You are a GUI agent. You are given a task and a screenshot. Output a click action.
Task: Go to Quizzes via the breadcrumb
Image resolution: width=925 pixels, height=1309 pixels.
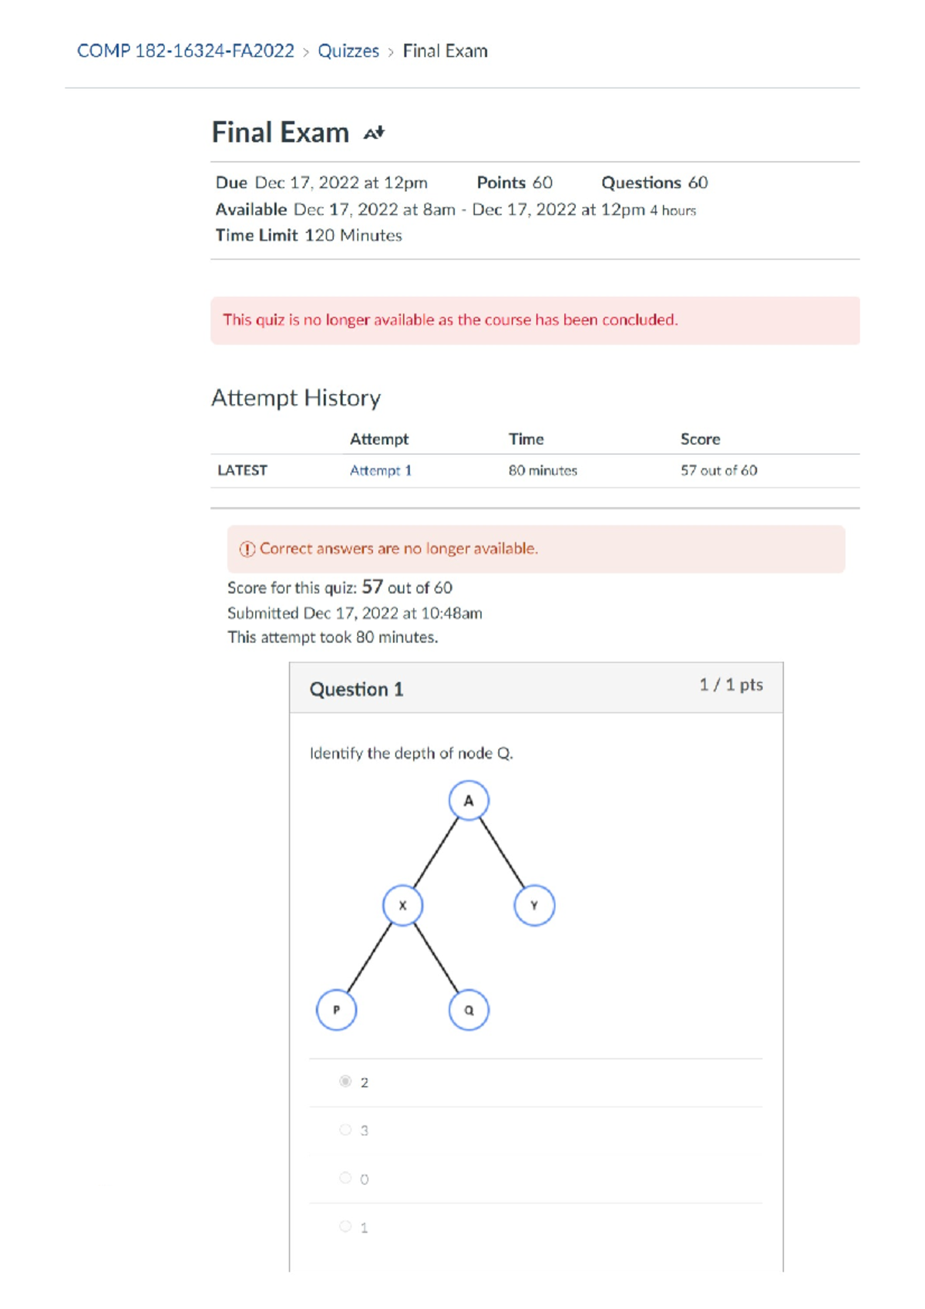[348, 51]
